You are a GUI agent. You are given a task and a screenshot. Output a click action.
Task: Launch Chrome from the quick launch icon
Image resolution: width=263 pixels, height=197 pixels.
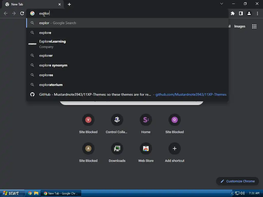click(x=30, y=193)
